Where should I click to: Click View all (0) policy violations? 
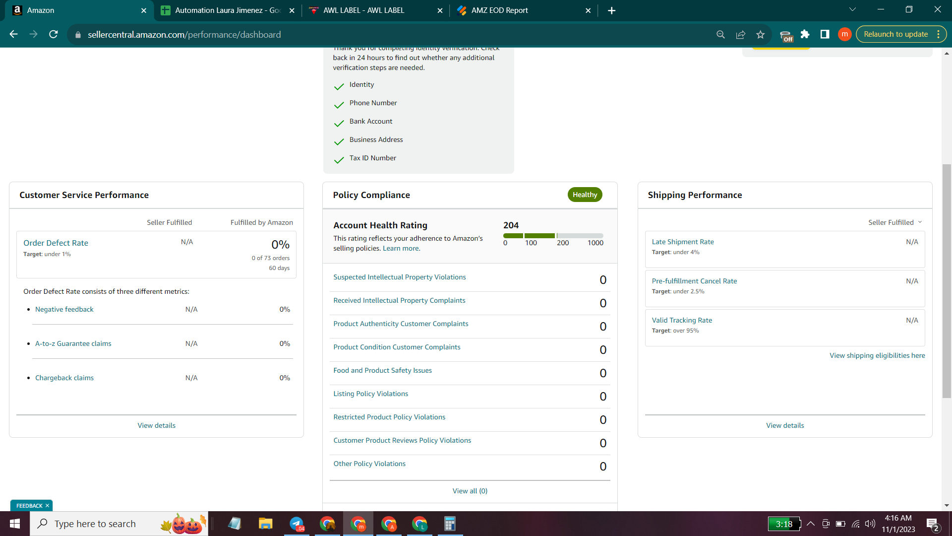(x=470, y=491)
